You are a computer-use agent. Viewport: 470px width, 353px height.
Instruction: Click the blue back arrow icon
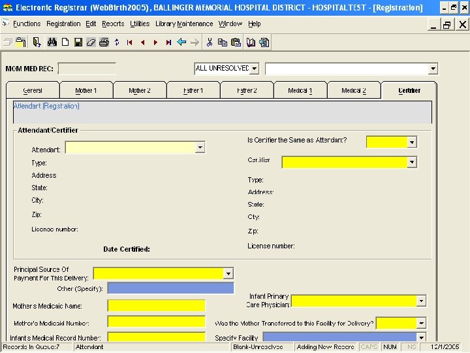[181, 42]
